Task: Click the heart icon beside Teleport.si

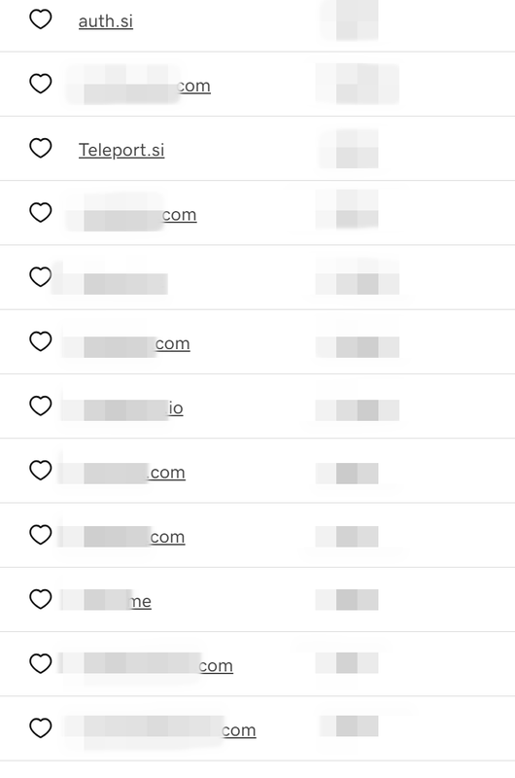Action: click(41, 148)
